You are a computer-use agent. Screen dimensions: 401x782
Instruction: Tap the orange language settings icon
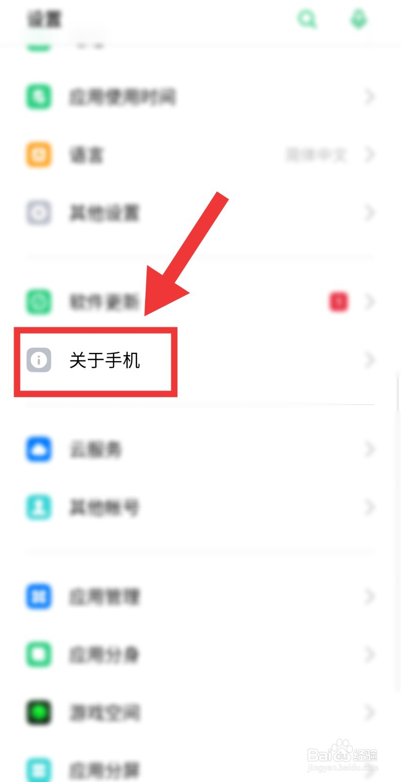(x=39, y=155)
